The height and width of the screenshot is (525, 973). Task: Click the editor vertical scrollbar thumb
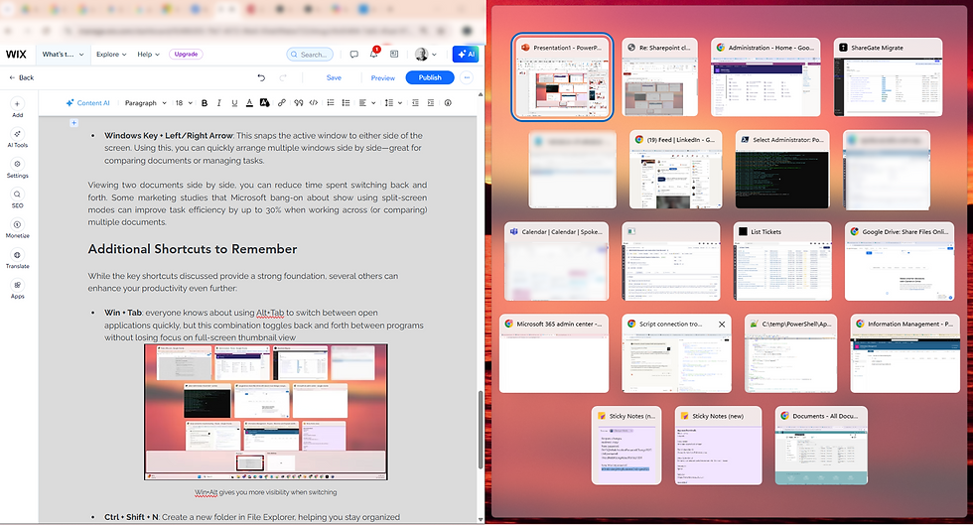click(x=481, y=430)
